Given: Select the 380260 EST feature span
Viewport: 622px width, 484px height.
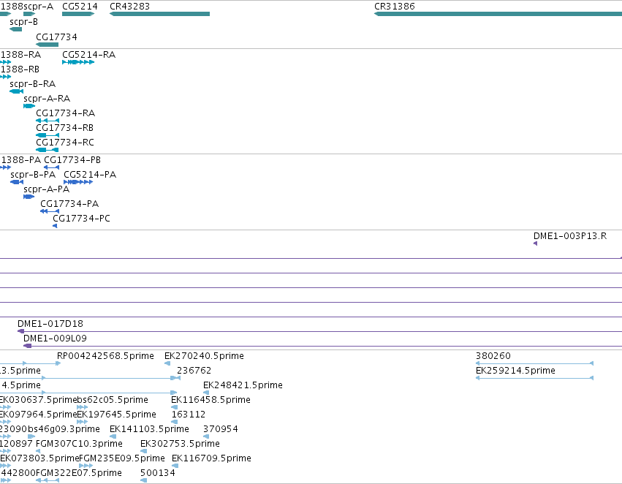Looking at the screenshot, I should (534, 363).
